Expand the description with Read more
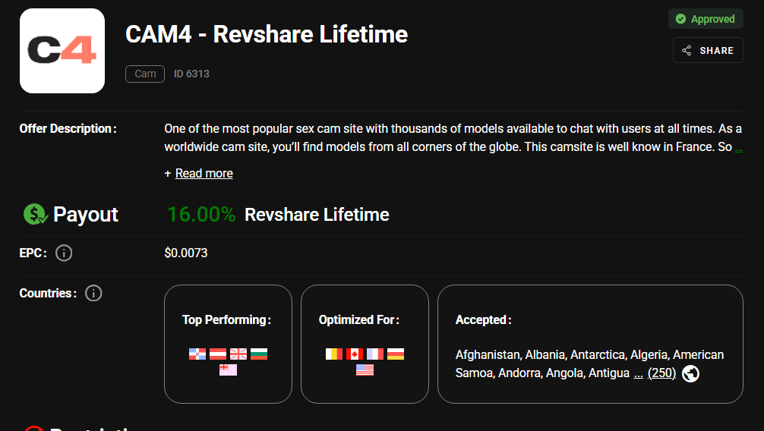Screen dimensions: 764x431 (x=204, y=173)
